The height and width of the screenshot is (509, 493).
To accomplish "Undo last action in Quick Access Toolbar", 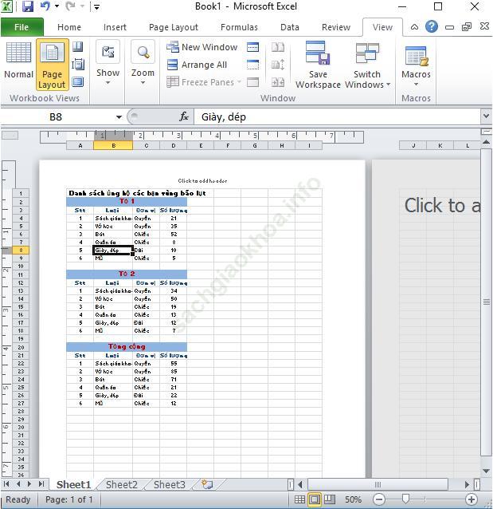I will (45, 6).
